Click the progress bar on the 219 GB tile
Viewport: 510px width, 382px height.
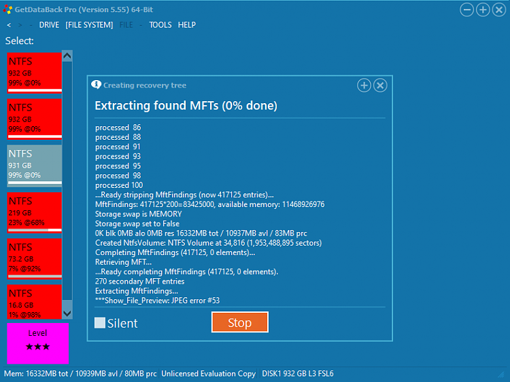pyautogui.click(x=35, y=230)
